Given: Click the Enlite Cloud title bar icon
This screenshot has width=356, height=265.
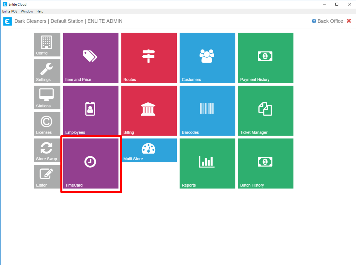Looking at the screenshot, I should click(x=5, y=4).
